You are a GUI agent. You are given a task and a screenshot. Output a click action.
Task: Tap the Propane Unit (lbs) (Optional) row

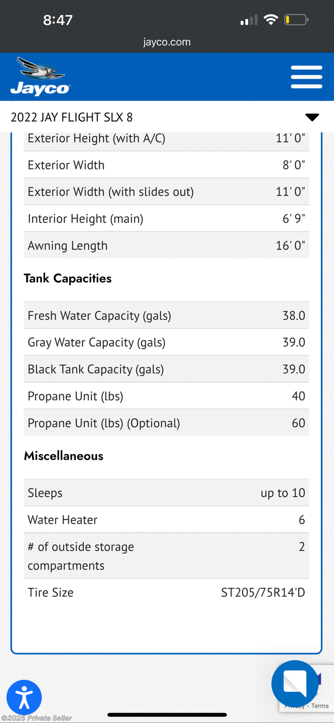click(167, 423)
